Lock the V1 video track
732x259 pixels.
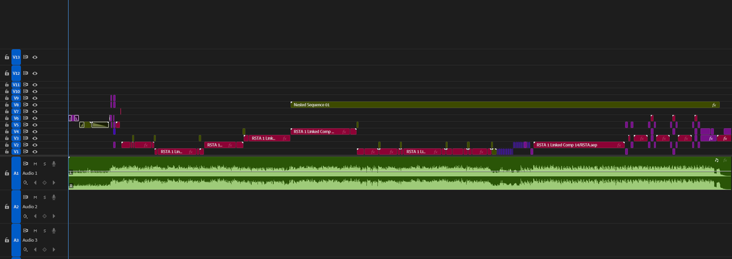[x=7, y=152]
